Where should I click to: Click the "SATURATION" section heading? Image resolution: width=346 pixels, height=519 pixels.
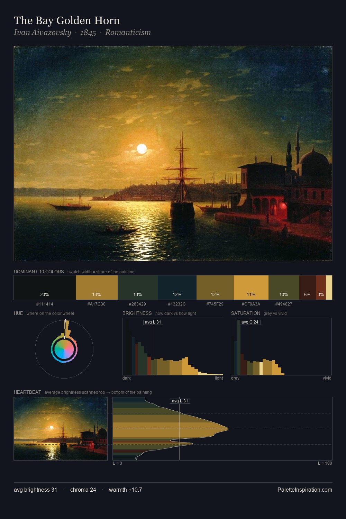coord(246,313)
